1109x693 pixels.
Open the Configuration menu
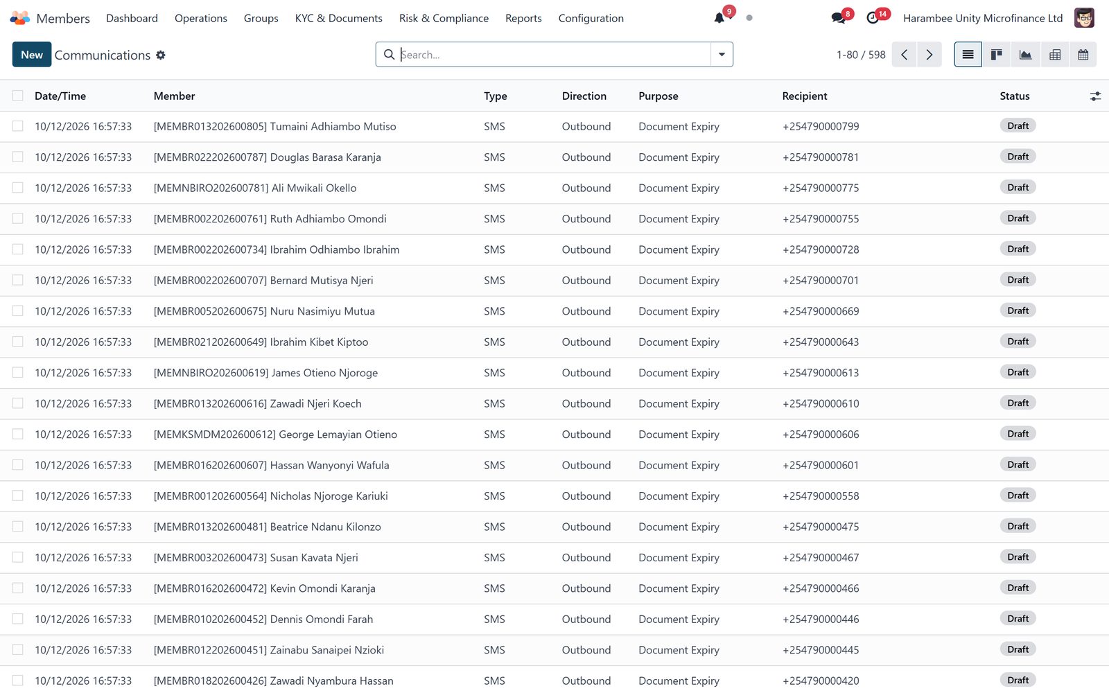tap(591, 18)
